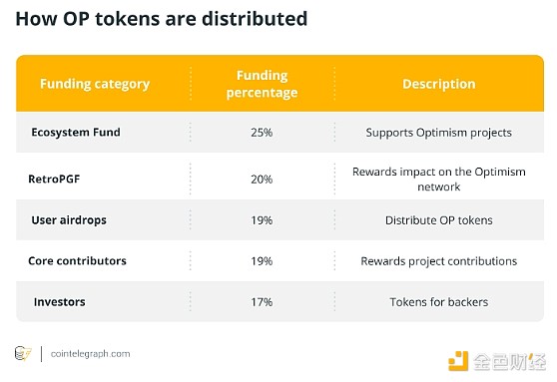557x382 pixels.
Task: Click the Ecosystem Fund row label
Action: pyautogui.click(x=76, y=132)
